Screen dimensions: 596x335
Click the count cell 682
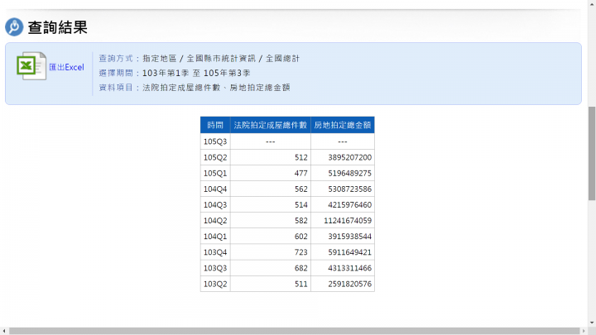coord(270,268)
